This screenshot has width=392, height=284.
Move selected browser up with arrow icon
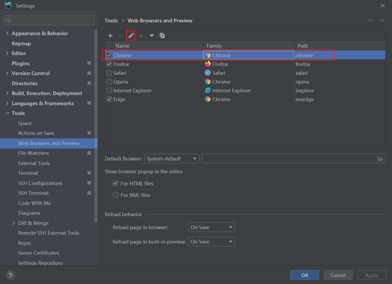[x=141, y=36]
